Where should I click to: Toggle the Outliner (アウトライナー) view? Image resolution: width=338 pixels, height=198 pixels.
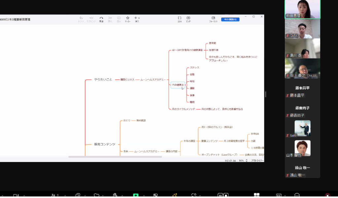pos(257,160)
